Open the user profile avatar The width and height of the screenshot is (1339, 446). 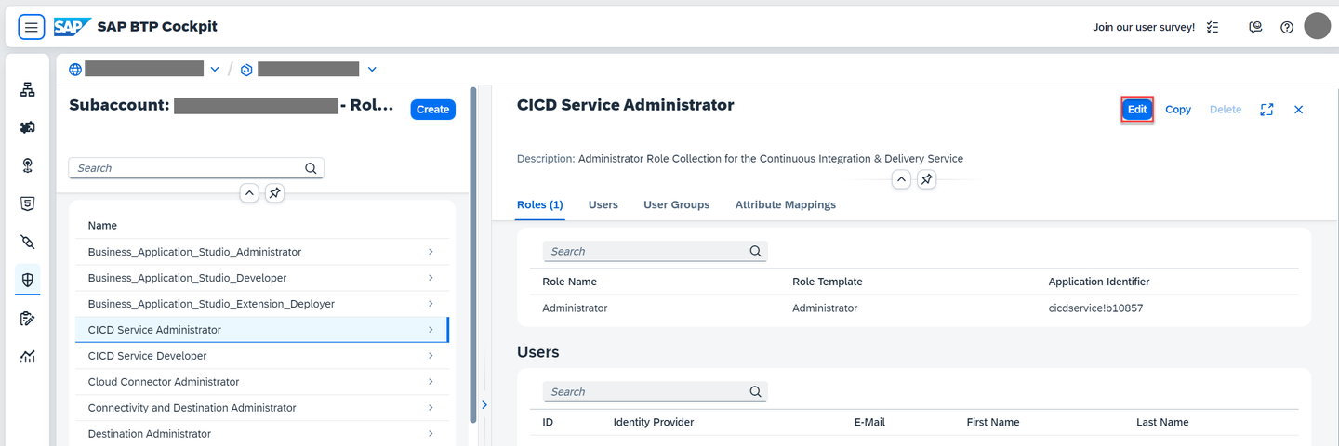[x=1318, y=26]
